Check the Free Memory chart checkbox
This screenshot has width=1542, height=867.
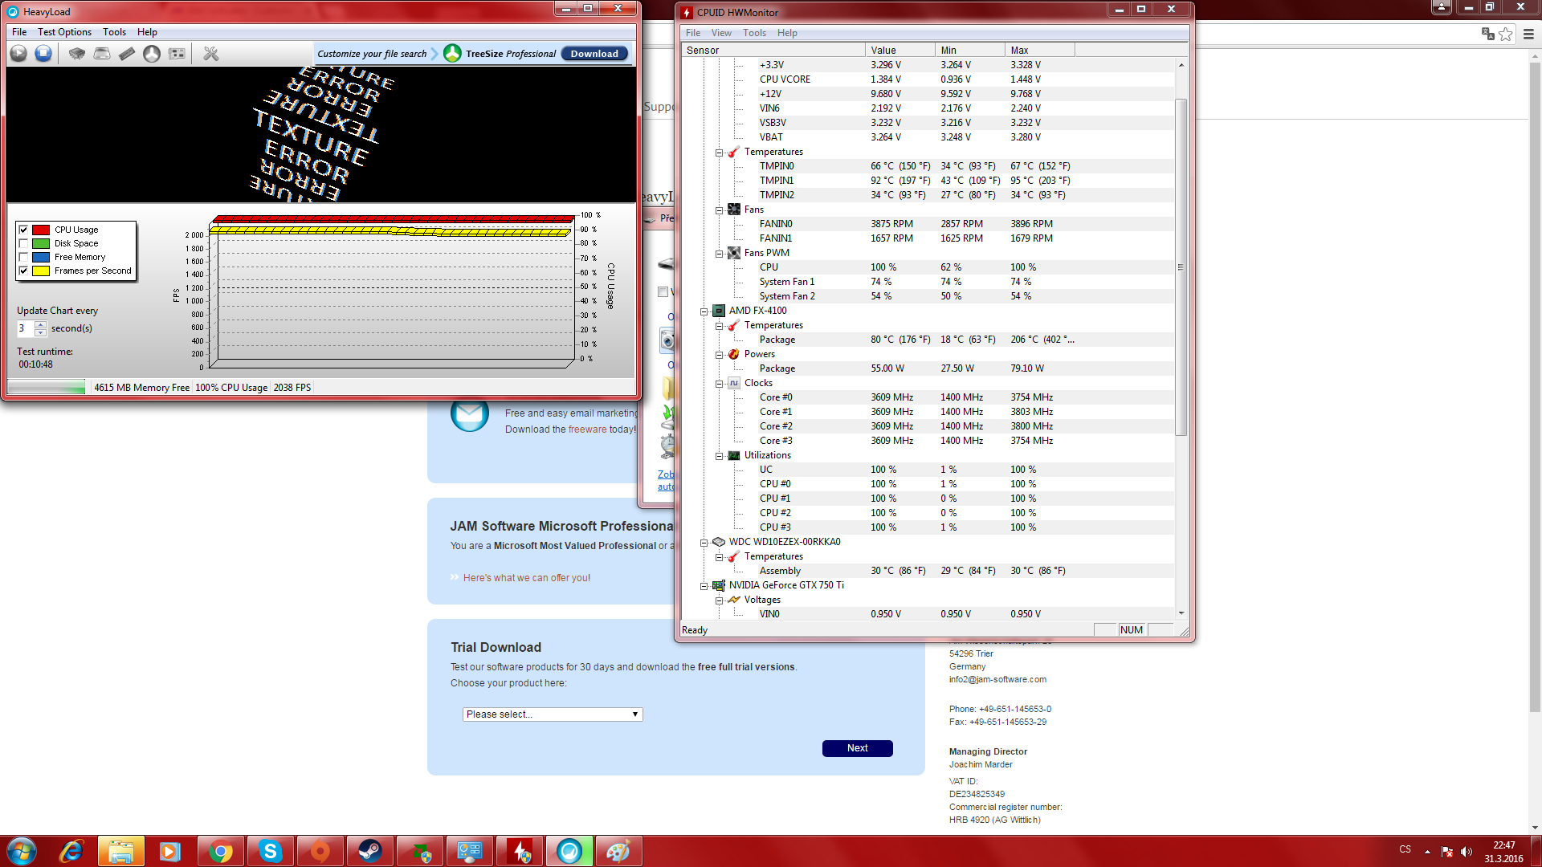(x=23, y=257)
